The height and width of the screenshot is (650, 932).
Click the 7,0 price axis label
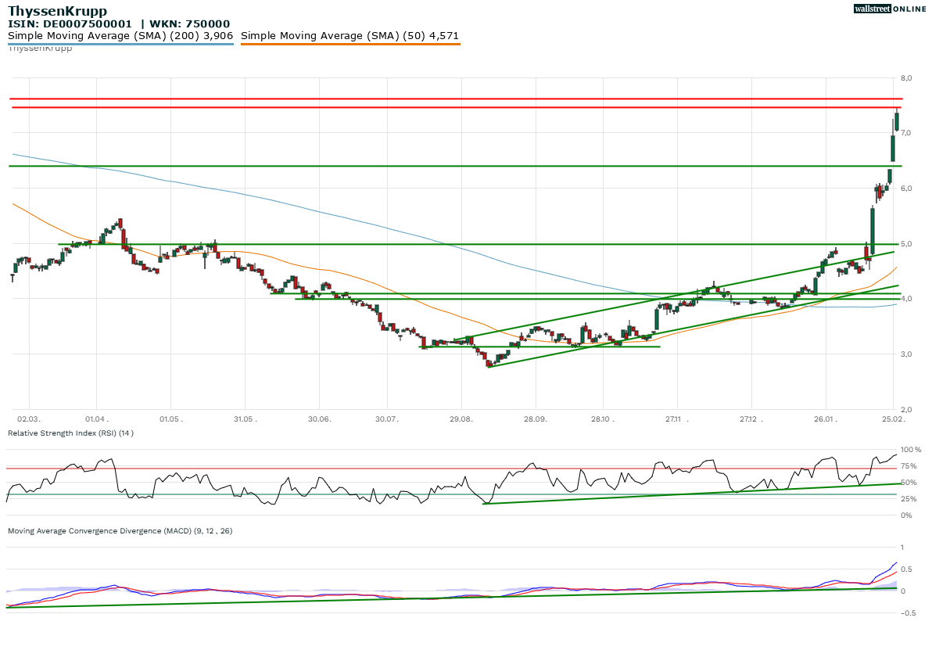pyautogui.click(x=906, y=133)
